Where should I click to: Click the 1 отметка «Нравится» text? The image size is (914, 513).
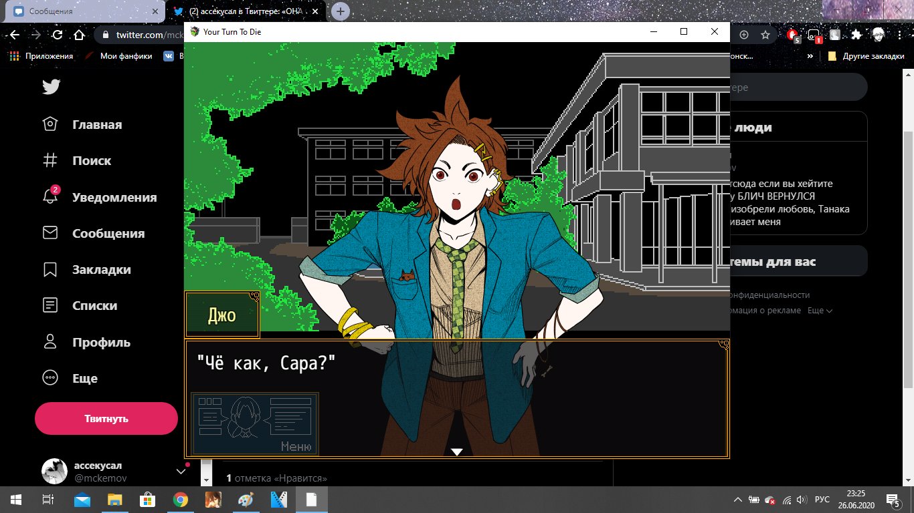tap(276, 478)
